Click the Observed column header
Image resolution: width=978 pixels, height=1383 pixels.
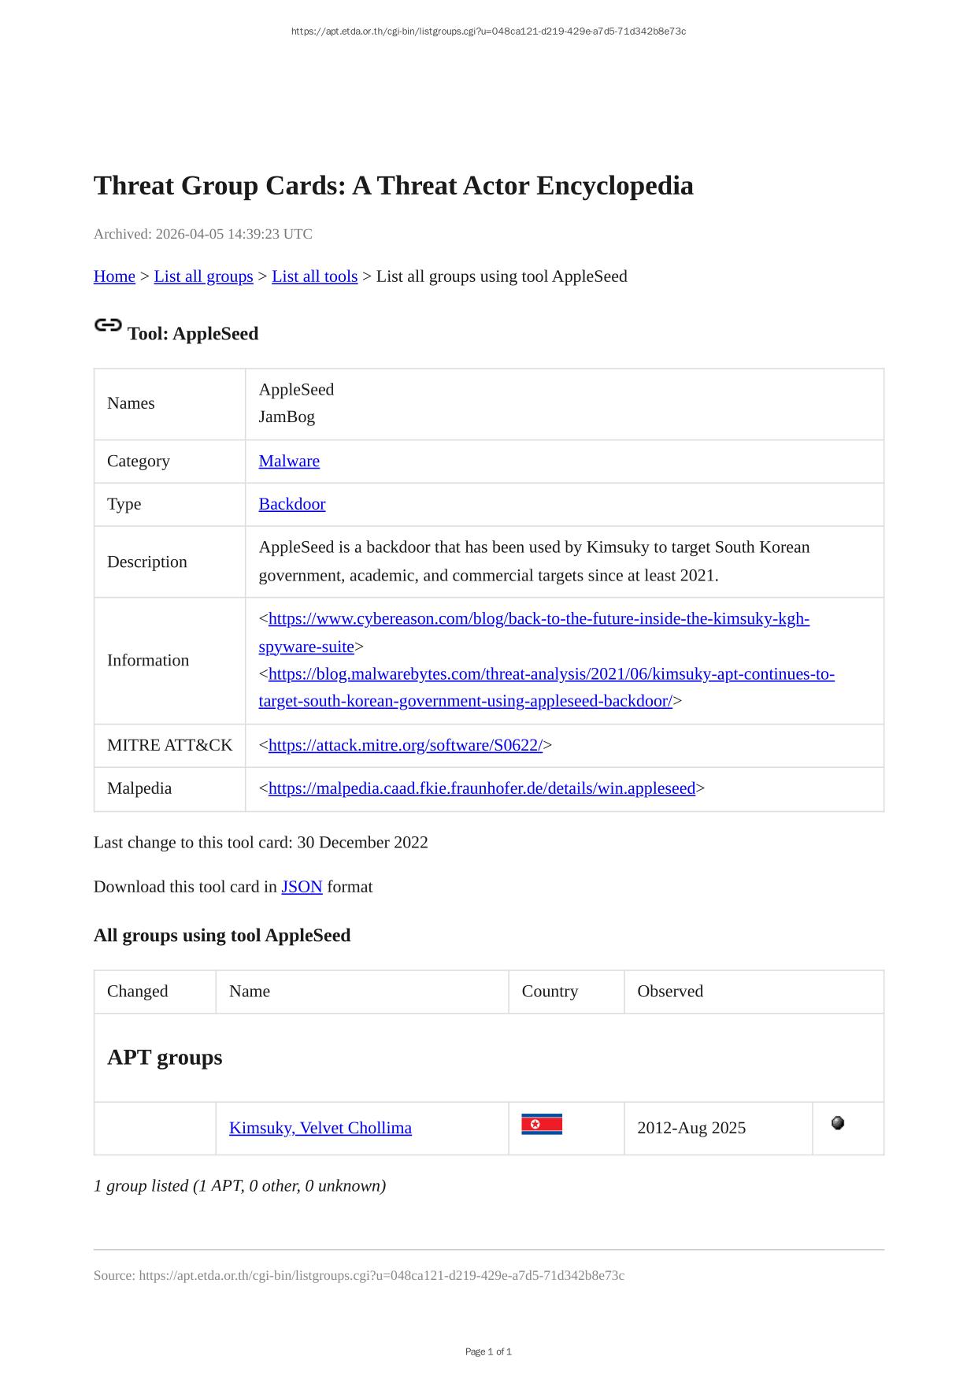coord(669,992)
